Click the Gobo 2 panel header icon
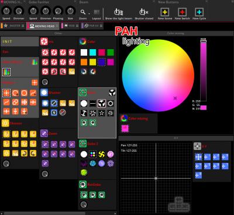This screenshot has width=234, height=215. [83, 144]
